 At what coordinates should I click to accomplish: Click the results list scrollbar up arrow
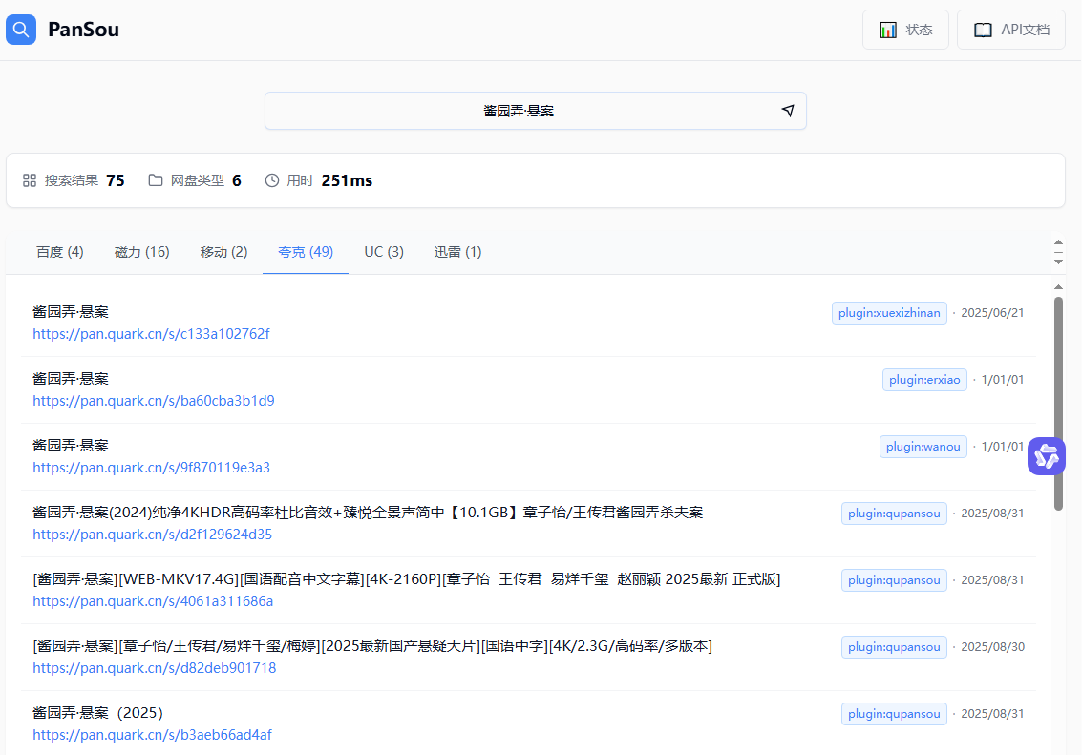(1058, 287)
